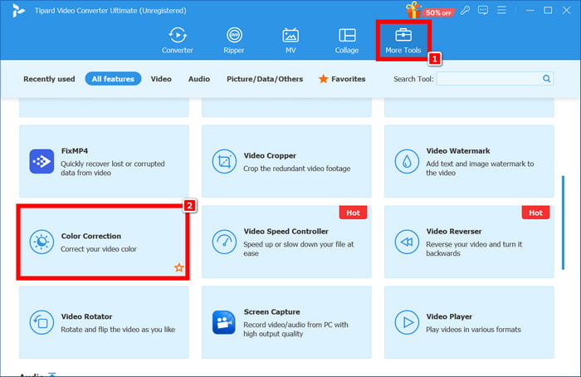Image resolution: width=581 pixels, height=377 pixels.
Task: Toggle favorite star on Color Correction
Action: 179,267
